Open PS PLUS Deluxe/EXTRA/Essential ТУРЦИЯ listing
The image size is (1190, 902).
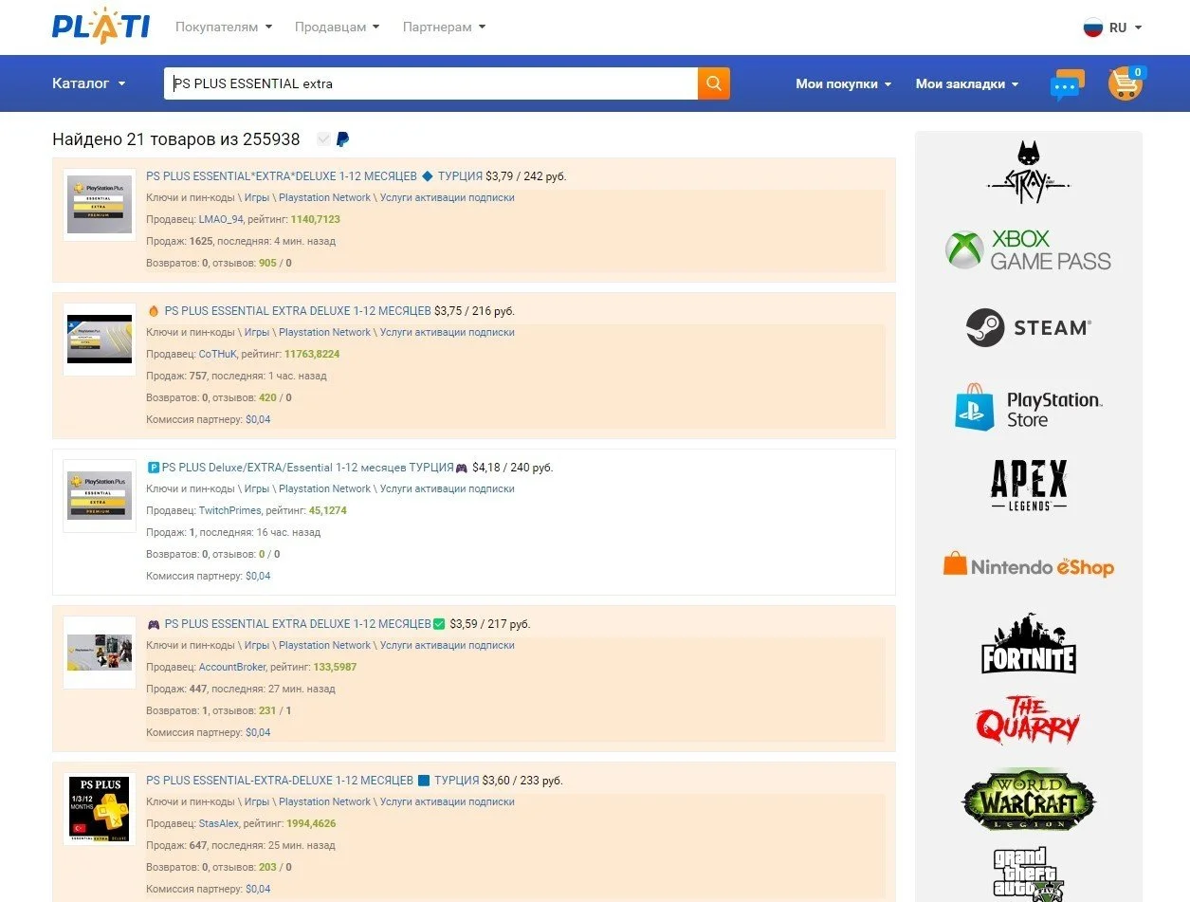coord(307,468)
